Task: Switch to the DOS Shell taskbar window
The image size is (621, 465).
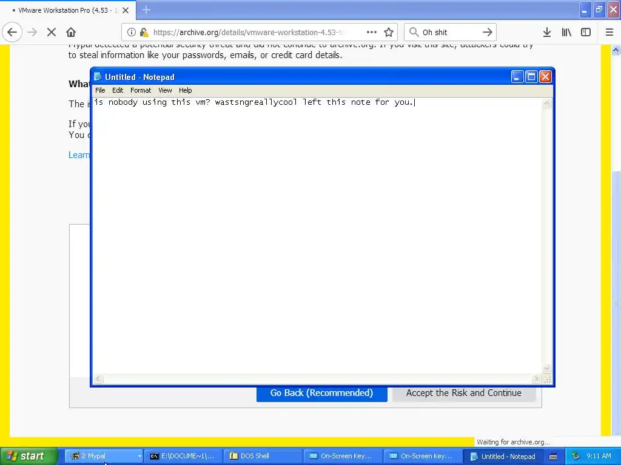Action: tap(262, 456)
